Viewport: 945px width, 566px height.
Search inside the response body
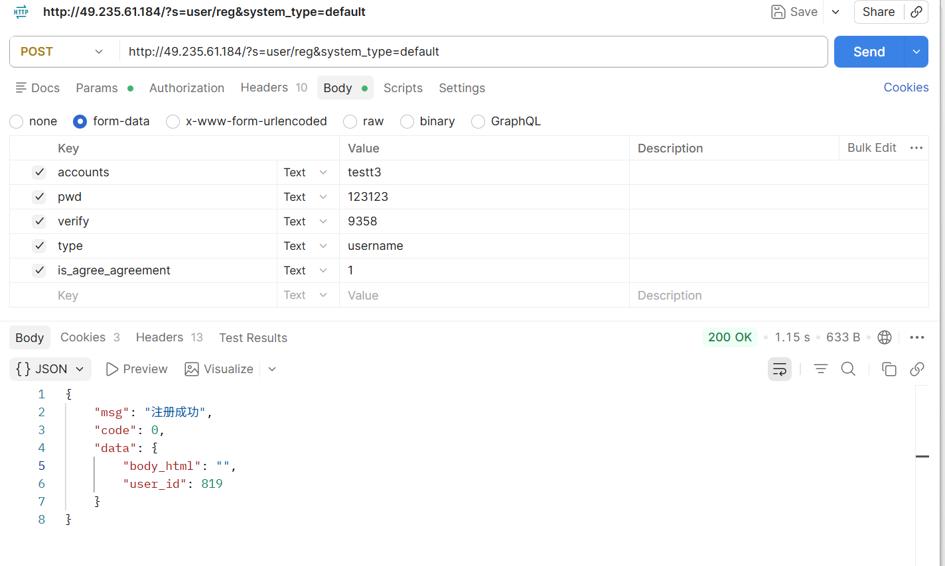(848, 369)
